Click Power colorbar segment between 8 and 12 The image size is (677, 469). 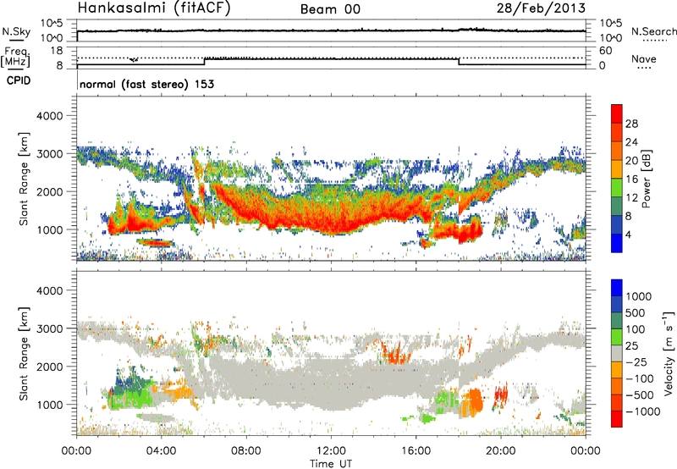click(x=617, y=206)
